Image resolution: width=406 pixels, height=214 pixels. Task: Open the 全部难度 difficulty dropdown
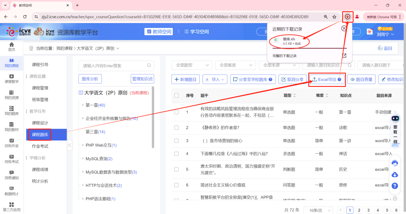coord(235,65)
